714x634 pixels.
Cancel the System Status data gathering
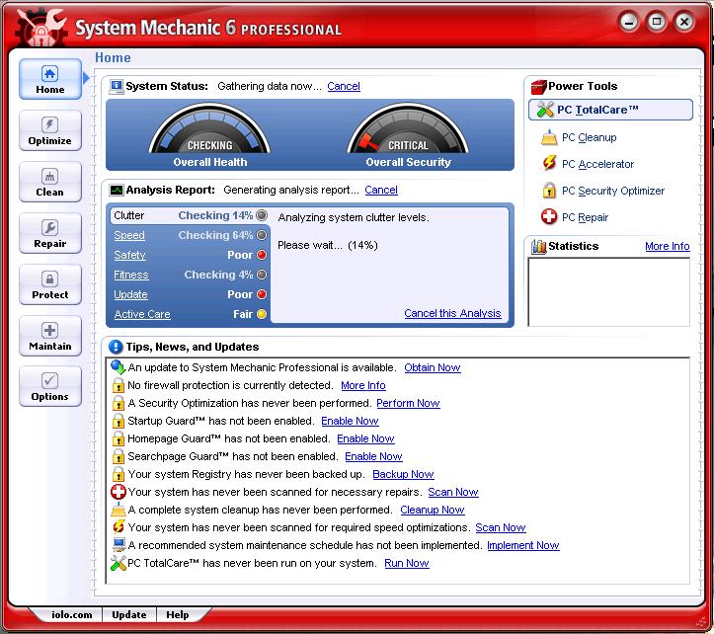[x=344, y=86]
